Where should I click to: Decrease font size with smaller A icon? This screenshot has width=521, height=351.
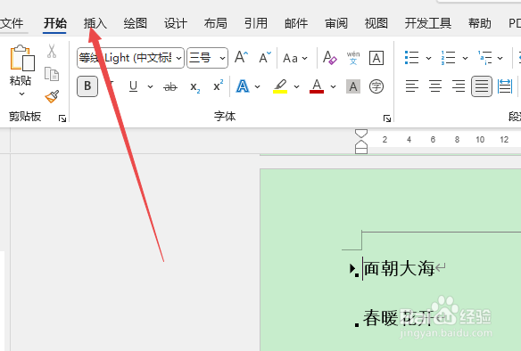point(265,57)
